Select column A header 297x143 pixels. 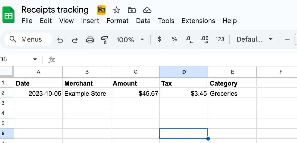click(x=38, y=72)
